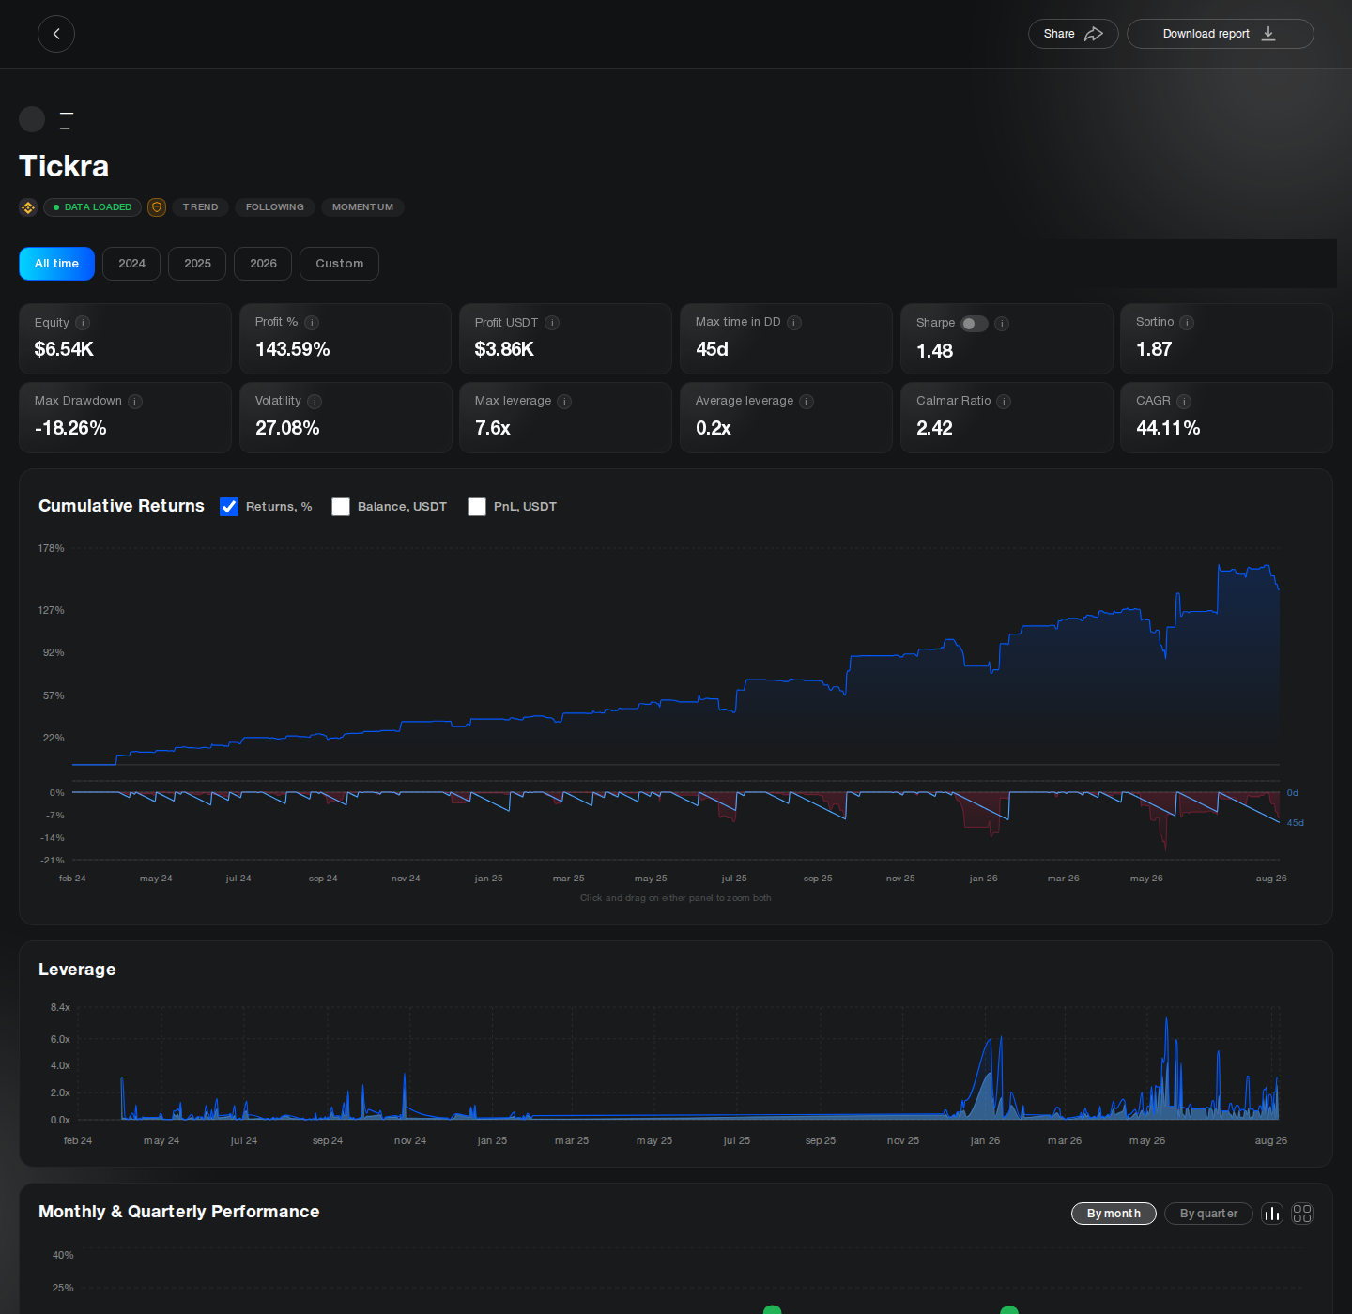Switch to the 2024 period tab
This screenshot has height=1314, width=1352.
click(x=131, y=264)
